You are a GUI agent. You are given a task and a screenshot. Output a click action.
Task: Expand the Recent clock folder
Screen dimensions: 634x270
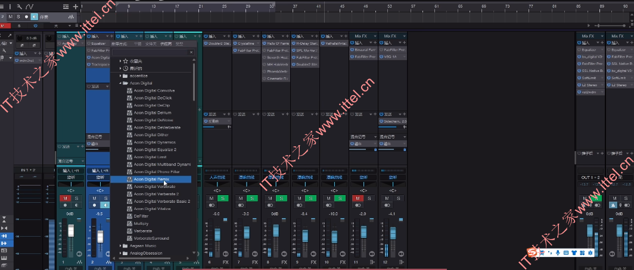pos(120,68)
